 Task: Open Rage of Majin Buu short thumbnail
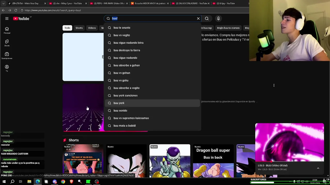click(x=83, y=161)
